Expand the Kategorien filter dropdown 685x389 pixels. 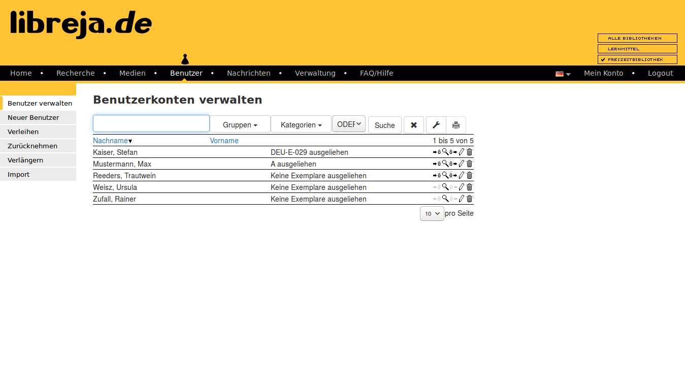click(x=301, y=125)
